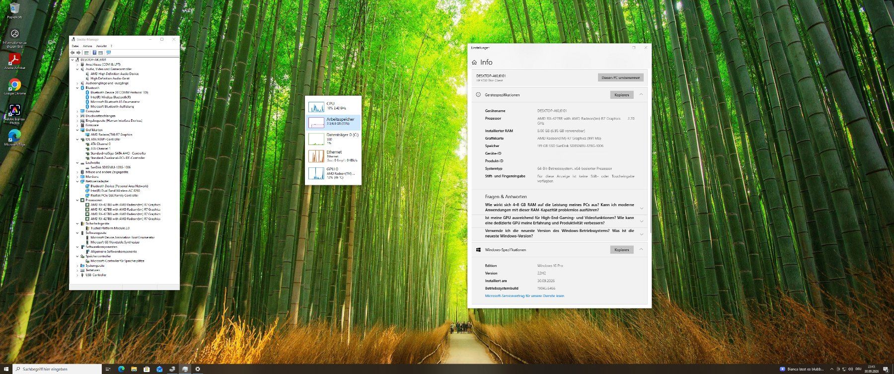Image resolution: width=894 pixels, height=374 pixels.
Task: Open the Datei menu in Geräte-Manager
Action: click(x=75, y=46)
